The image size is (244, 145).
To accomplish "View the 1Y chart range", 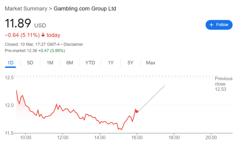I will (x=110, y=63).
